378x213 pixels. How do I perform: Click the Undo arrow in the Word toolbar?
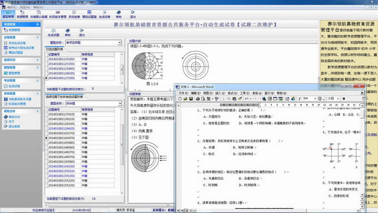(x=247, y=99)
